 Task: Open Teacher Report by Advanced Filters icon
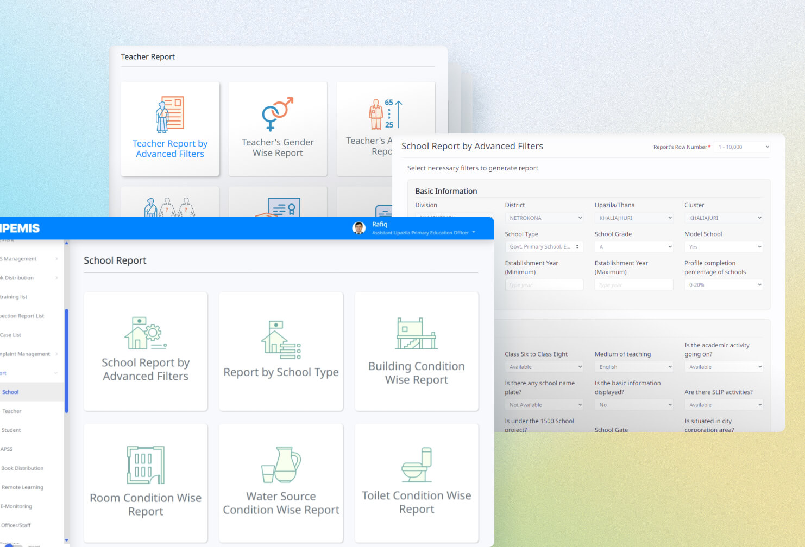point(170,115)
